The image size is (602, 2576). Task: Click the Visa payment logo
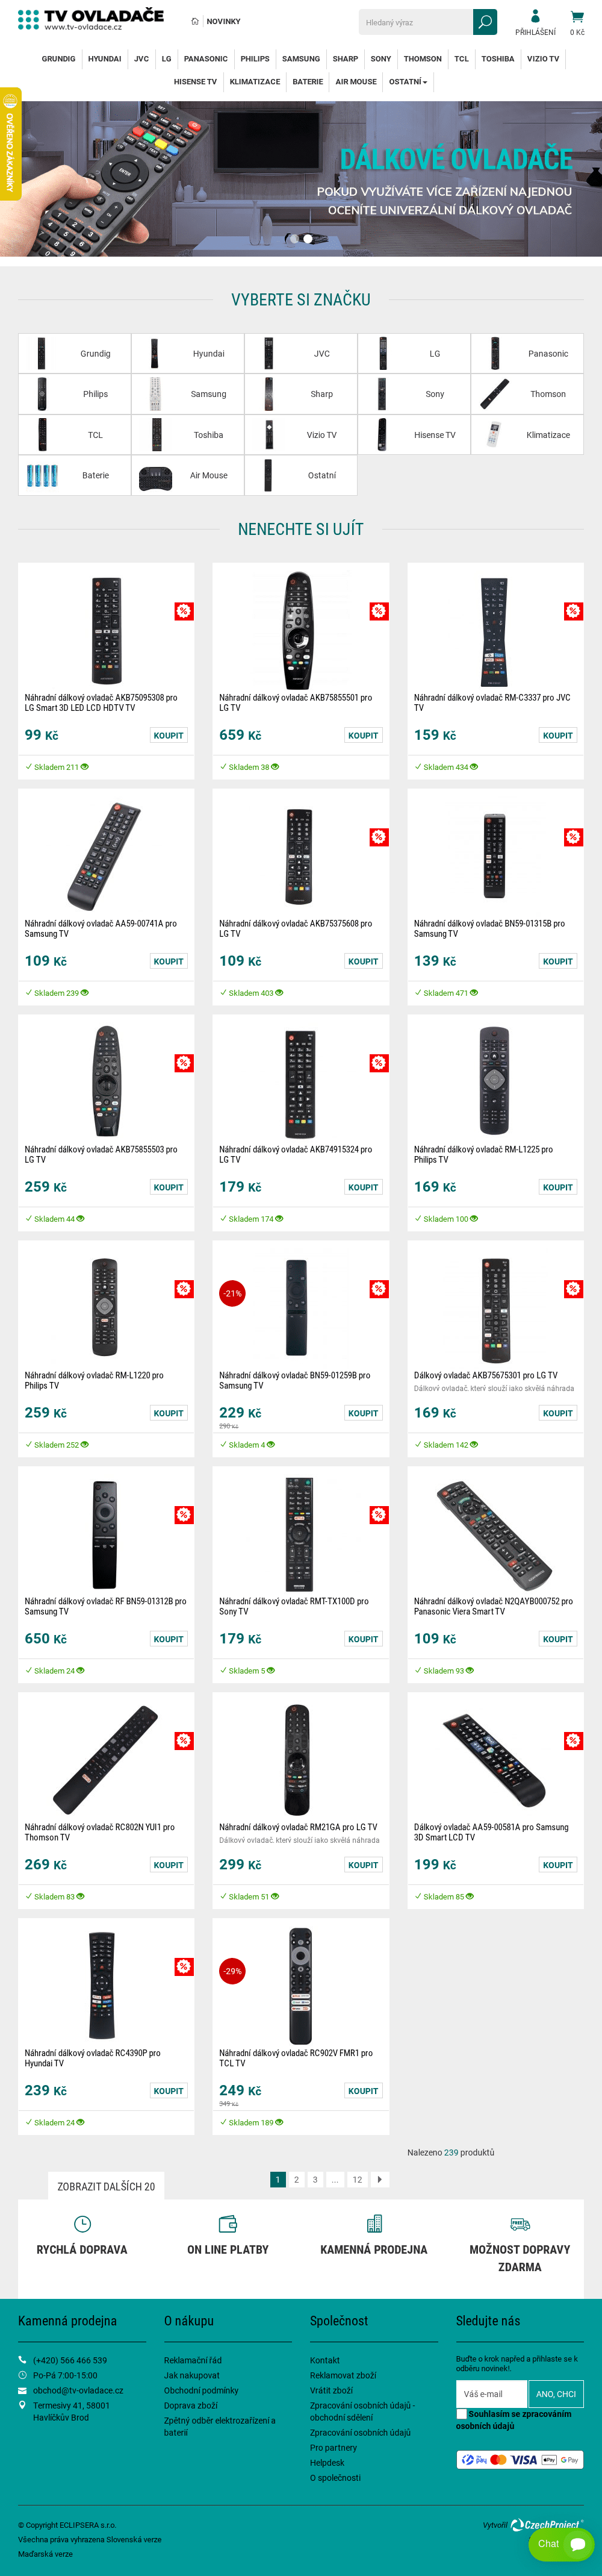point(524,2459)
